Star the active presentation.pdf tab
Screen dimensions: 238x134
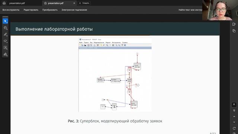point(45,3)
